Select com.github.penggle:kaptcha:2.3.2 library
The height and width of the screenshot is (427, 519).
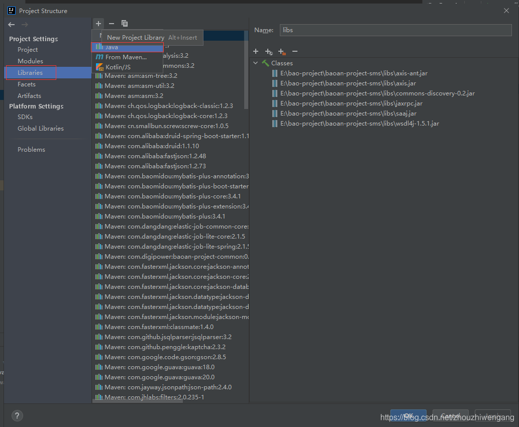point(161,347)
